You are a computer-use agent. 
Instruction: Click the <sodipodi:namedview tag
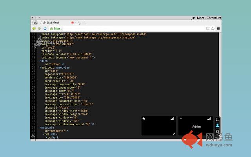coord(55,68)
